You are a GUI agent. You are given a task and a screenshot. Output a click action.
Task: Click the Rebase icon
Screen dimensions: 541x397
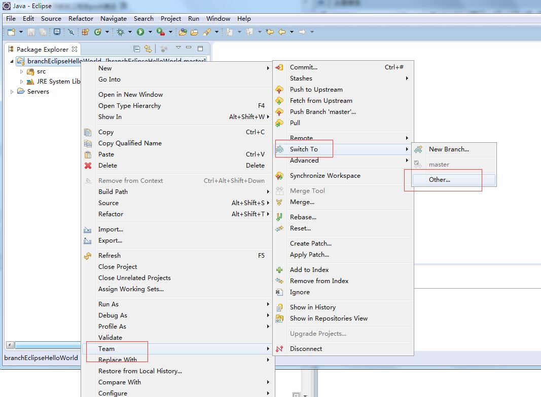[279, 217]
